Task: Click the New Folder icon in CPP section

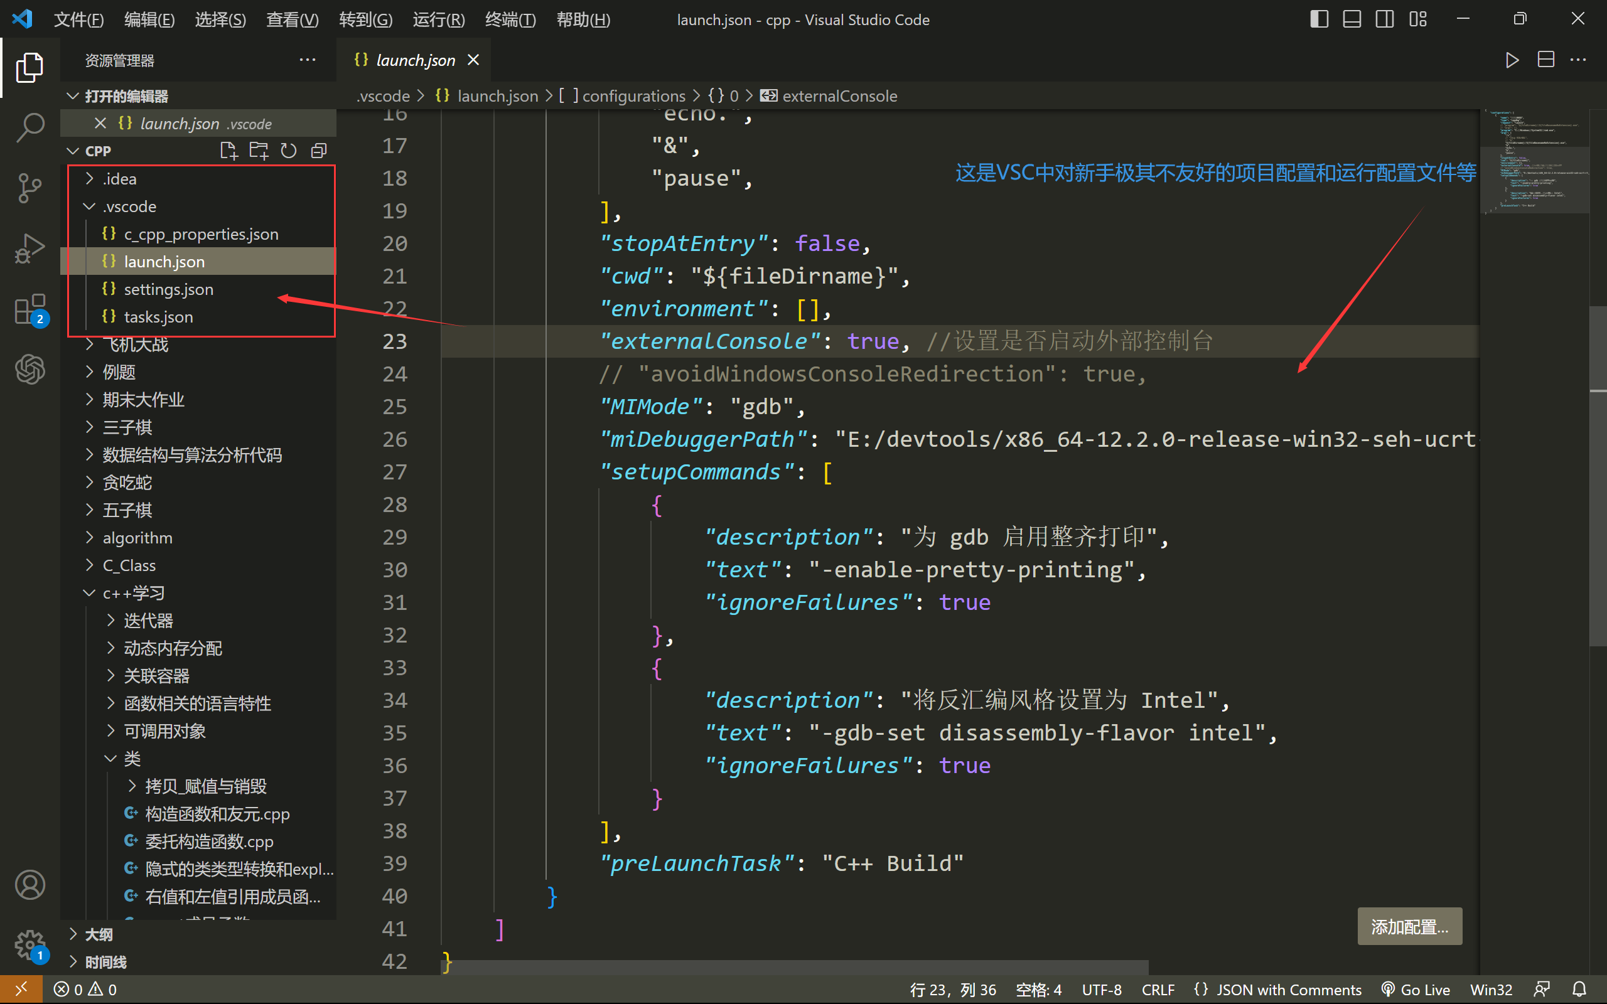Action: pos(259,151)
